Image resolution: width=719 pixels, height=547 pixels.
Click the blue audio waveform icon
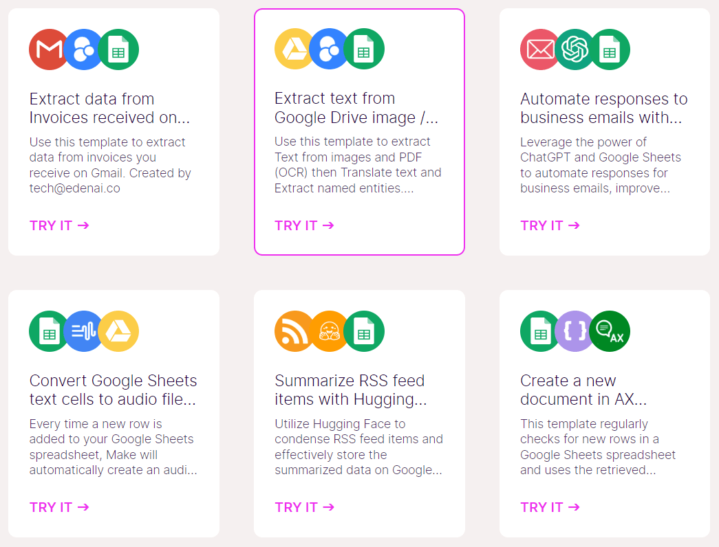84,331
